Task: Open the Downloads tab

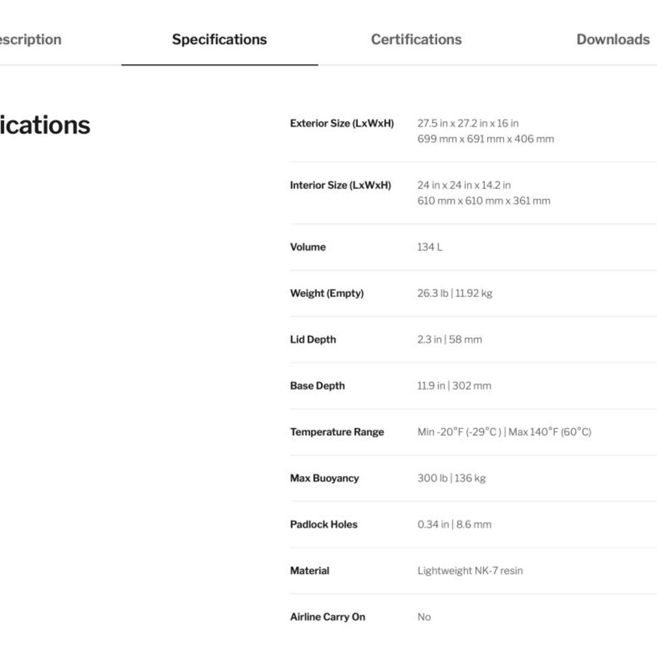Action: click(x=613, y=40)
